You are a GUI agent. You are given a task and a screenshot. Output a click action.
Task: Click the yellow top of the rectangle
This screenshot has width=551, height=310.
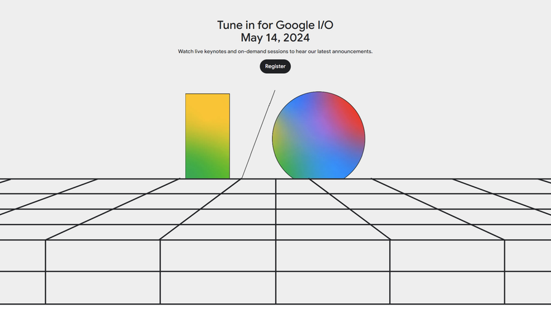click(x=207, y=108)
